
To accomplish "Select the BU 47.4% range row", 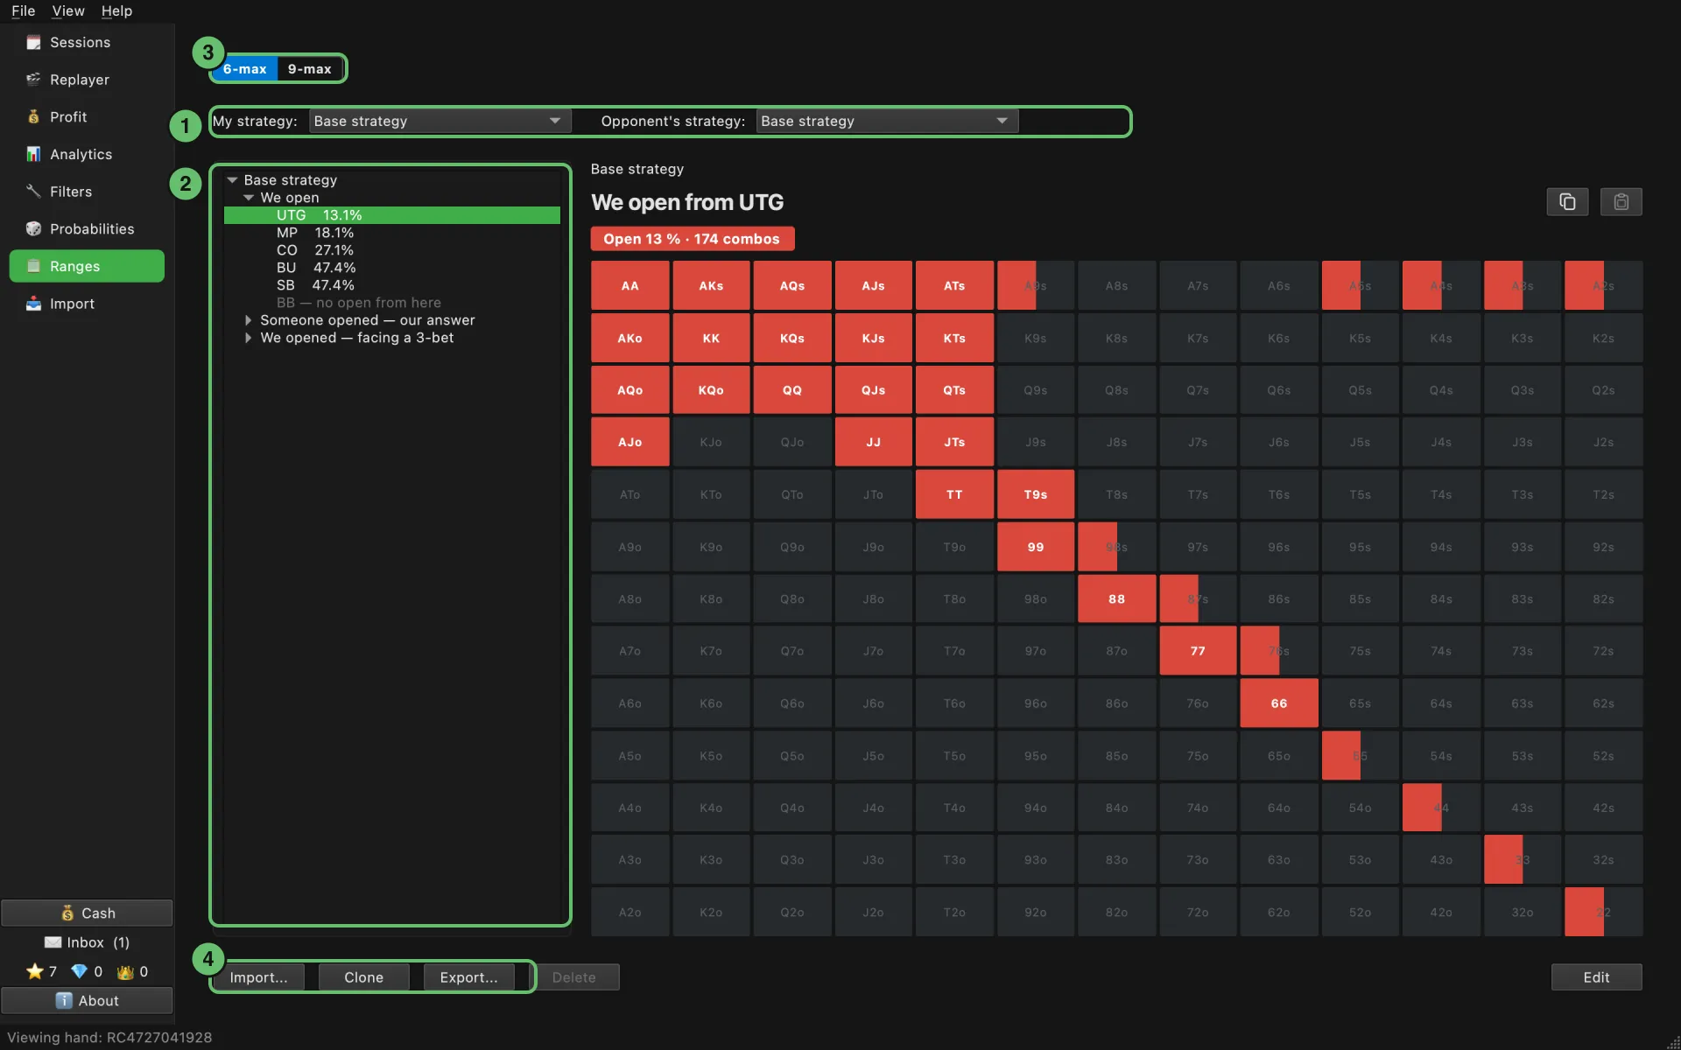I will click(x=392, y=268).
